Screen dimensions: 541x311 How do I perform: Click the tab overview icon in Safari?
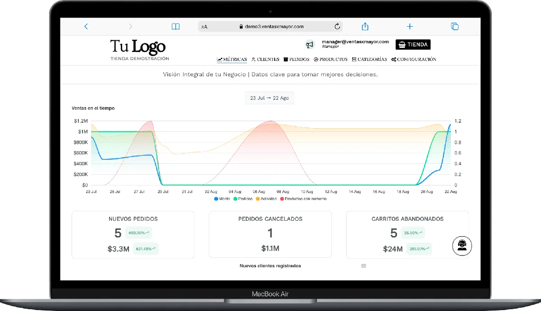click(x=454, y=26)
